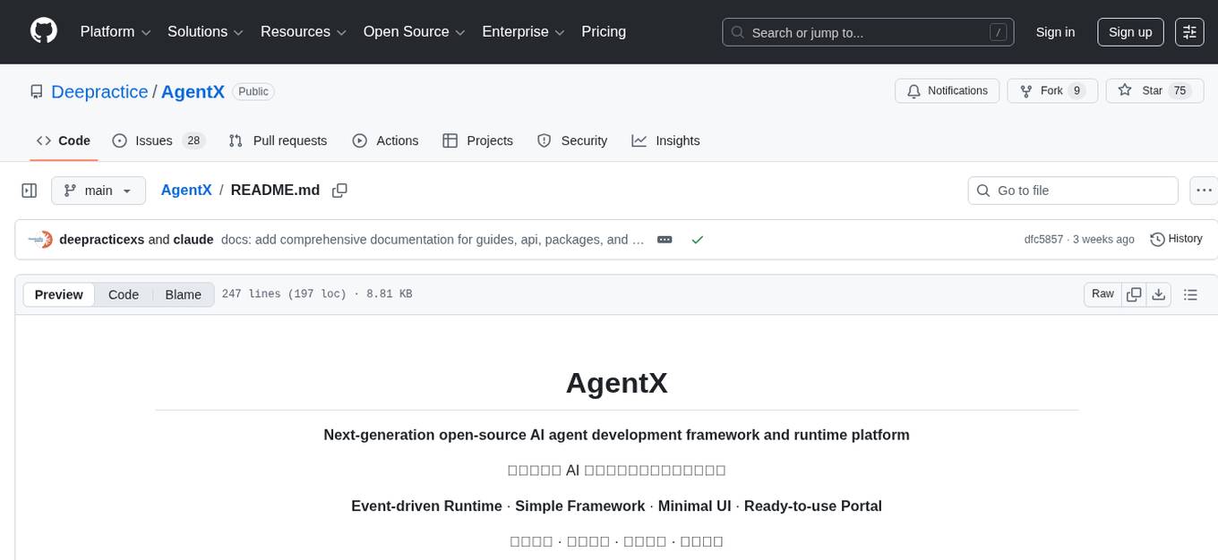The height and width of the screenshot is (560, 1218).
Task: View commit history via the History icon
Action: coord(1175,239)
